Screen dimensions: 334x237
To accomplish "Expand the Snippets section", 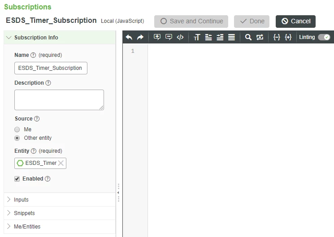I will 60,213.
